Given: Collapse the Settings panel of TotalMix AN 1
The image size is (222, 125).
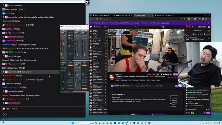Looking at the screenshot, I should tap(71, 31).
